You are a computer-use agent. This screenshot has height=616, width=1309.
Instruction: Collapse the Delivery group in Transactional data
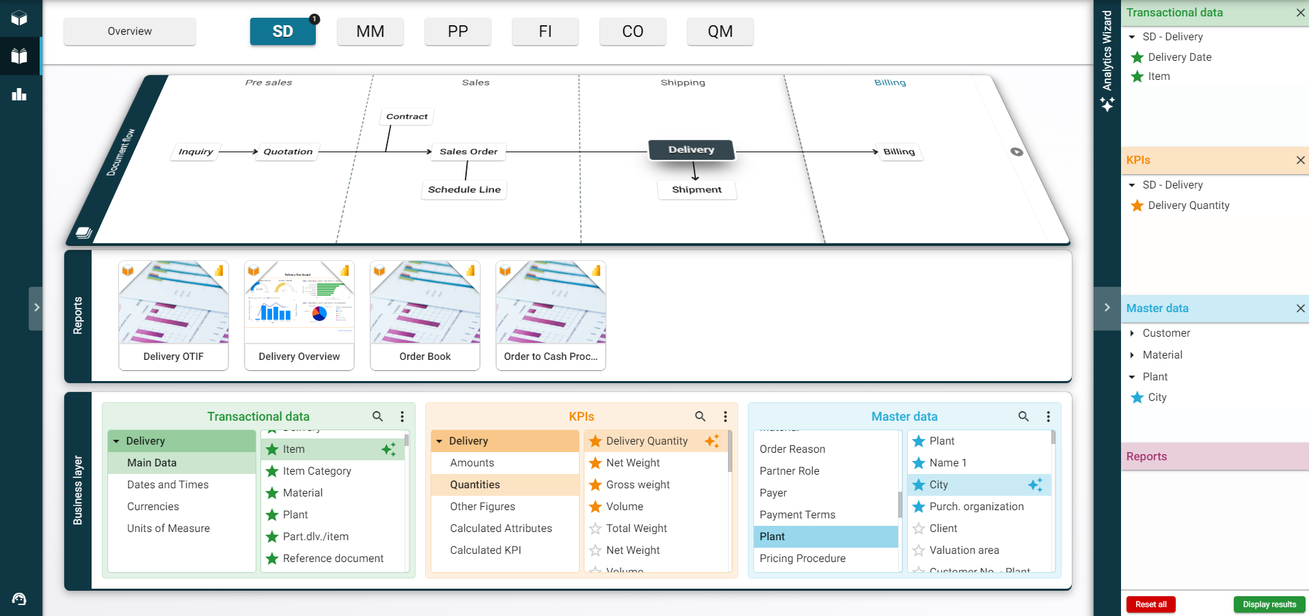(x=116, y=441)
